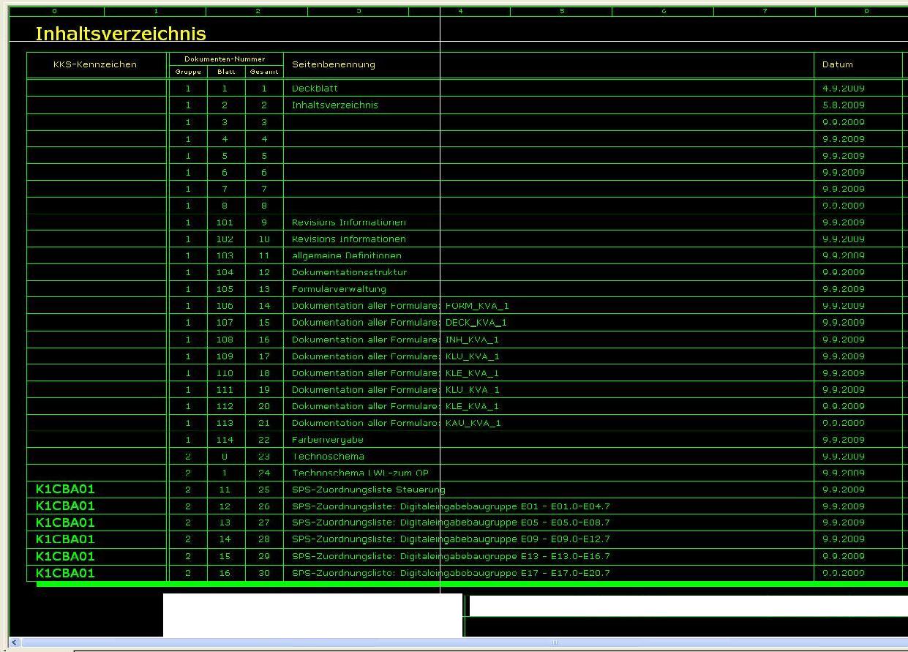Click the Dokumentationsstruktur entry
This screenshot has width=908, height=652.
coord(349,272)
